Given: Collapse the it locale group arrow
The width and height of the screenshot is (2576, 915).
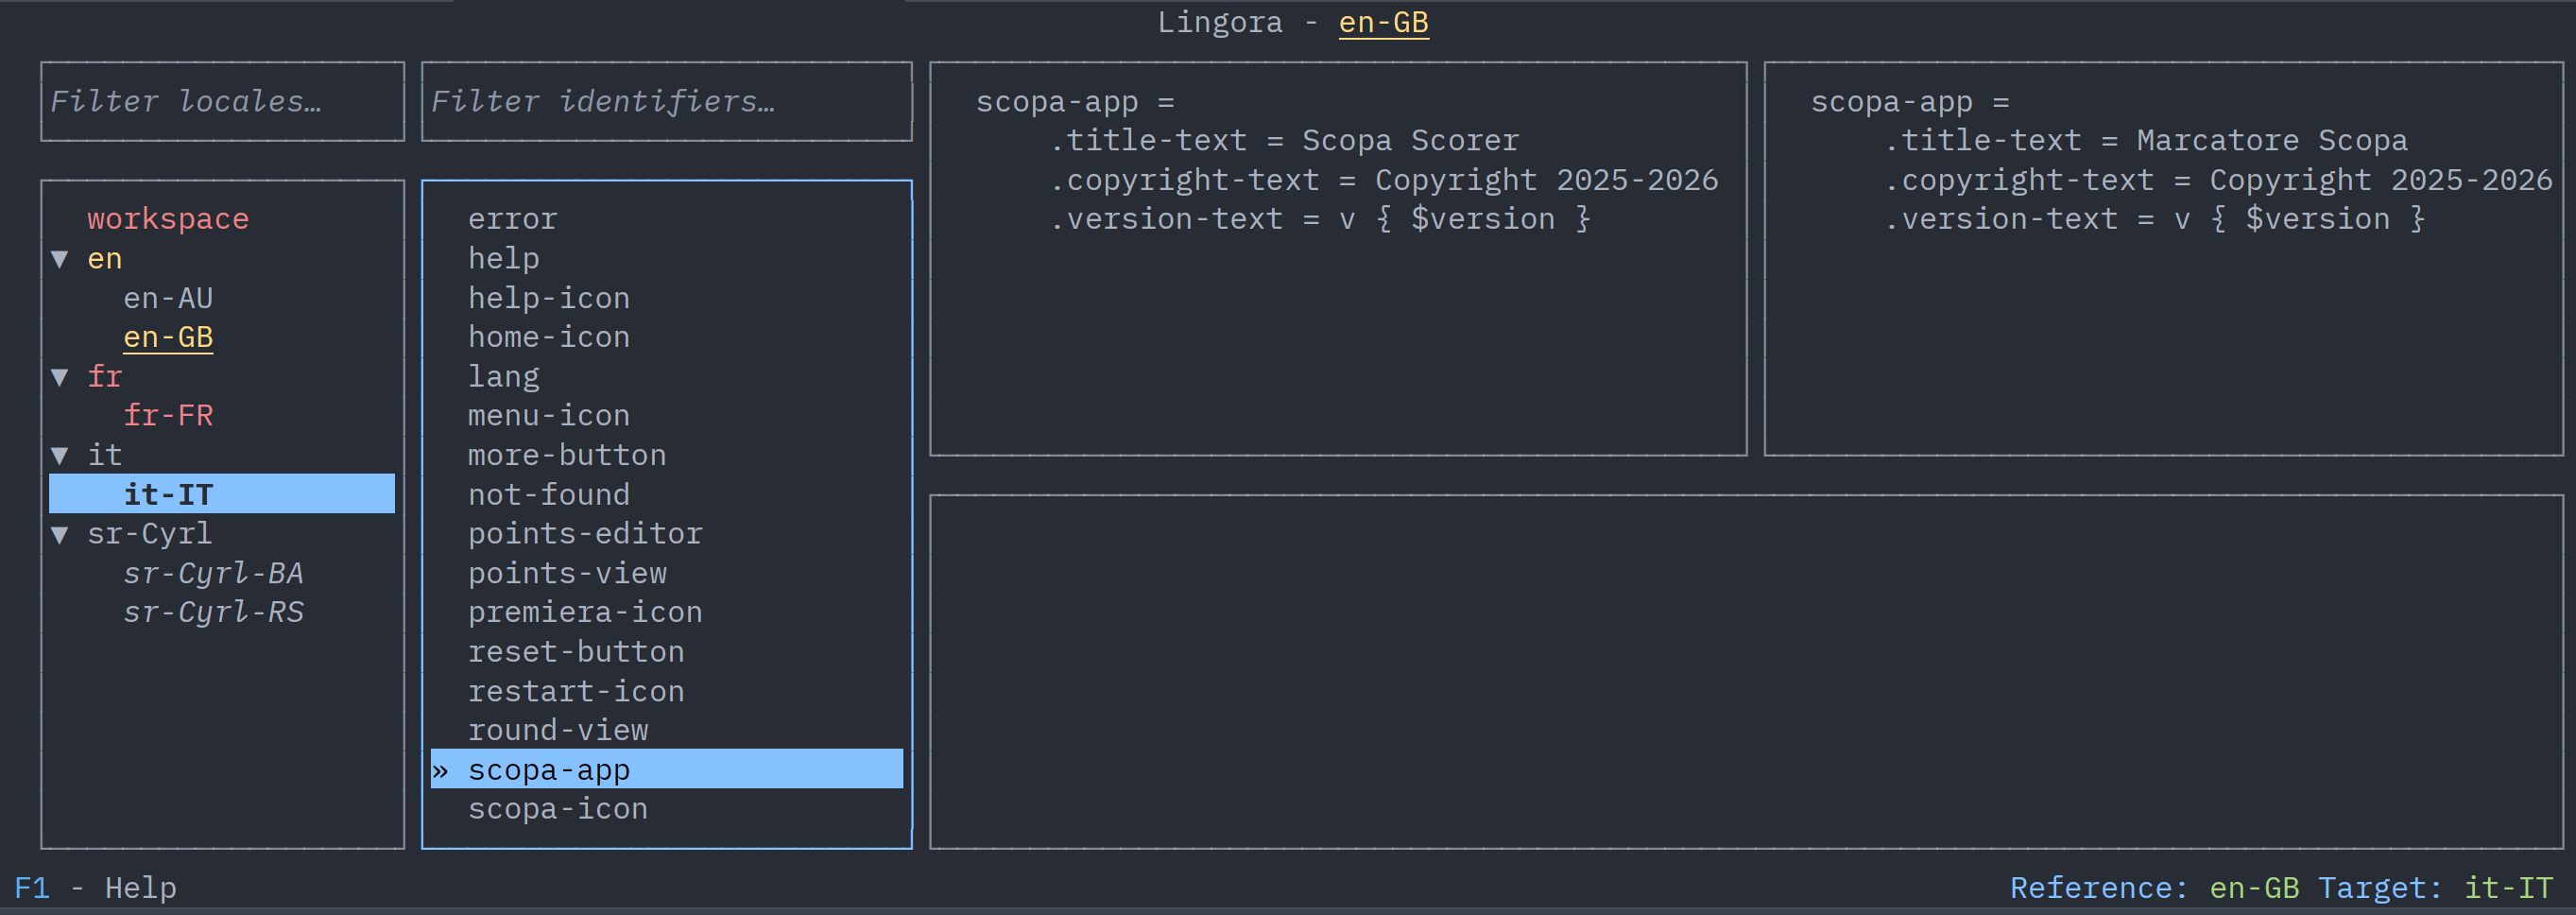Looking at the screenshot, I should coord(60,456).
